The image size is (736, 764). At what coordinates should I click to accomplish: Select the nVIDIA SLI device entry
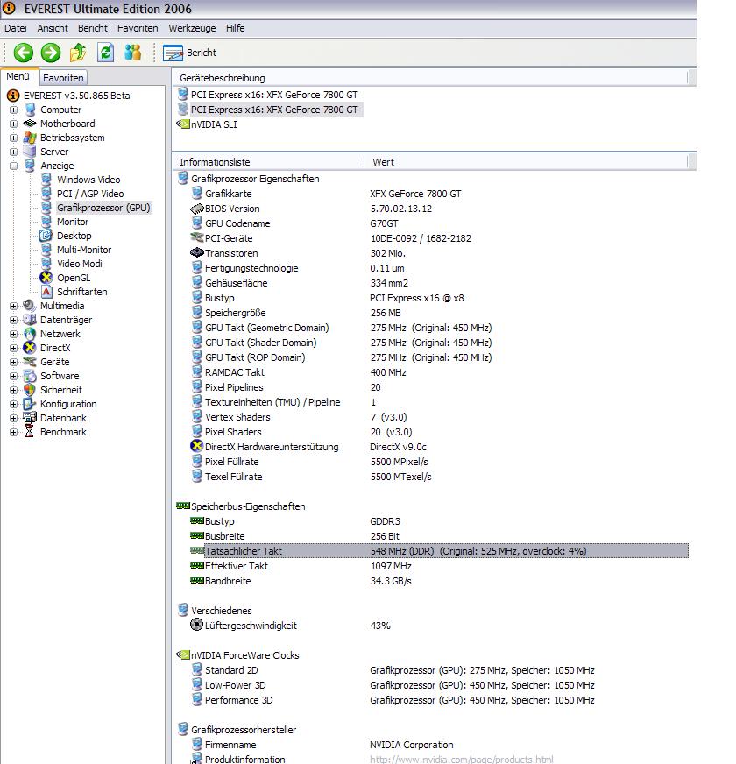pos(214,124)
